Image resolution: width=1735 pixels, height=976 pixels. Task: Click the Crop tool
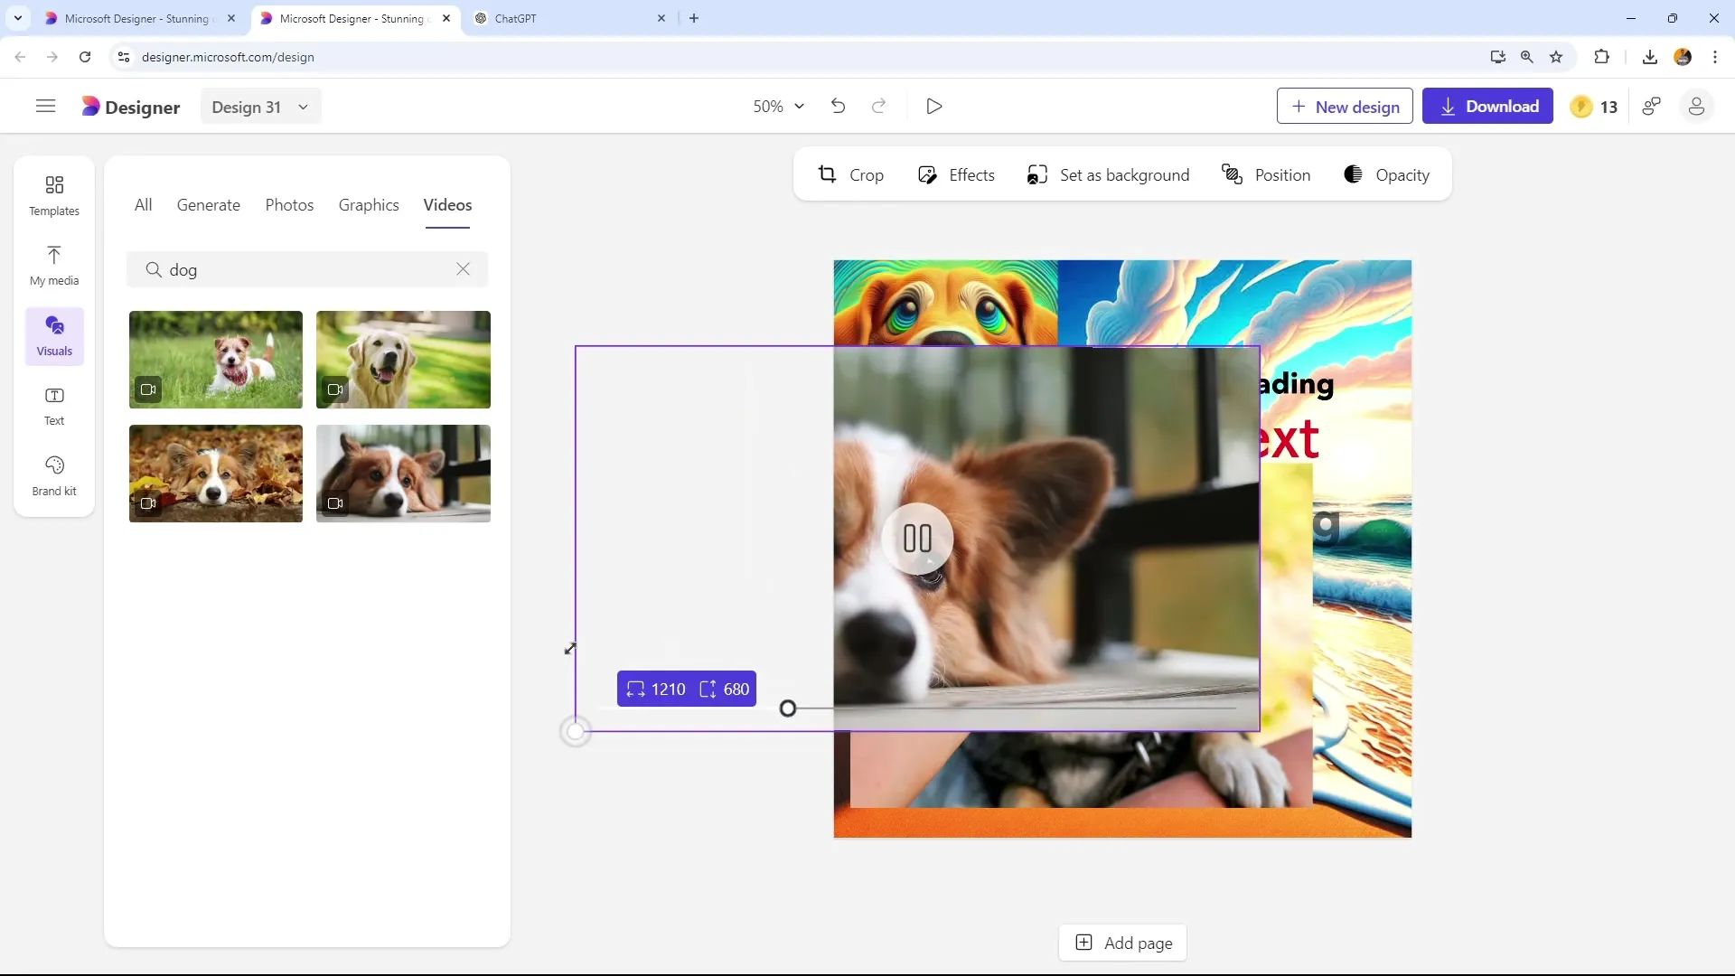tap(850, 175)
